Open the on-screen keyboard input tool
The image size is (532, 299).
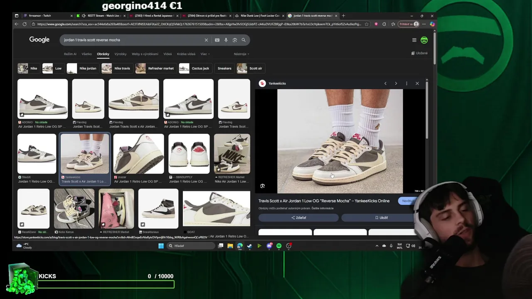(217, 40)
